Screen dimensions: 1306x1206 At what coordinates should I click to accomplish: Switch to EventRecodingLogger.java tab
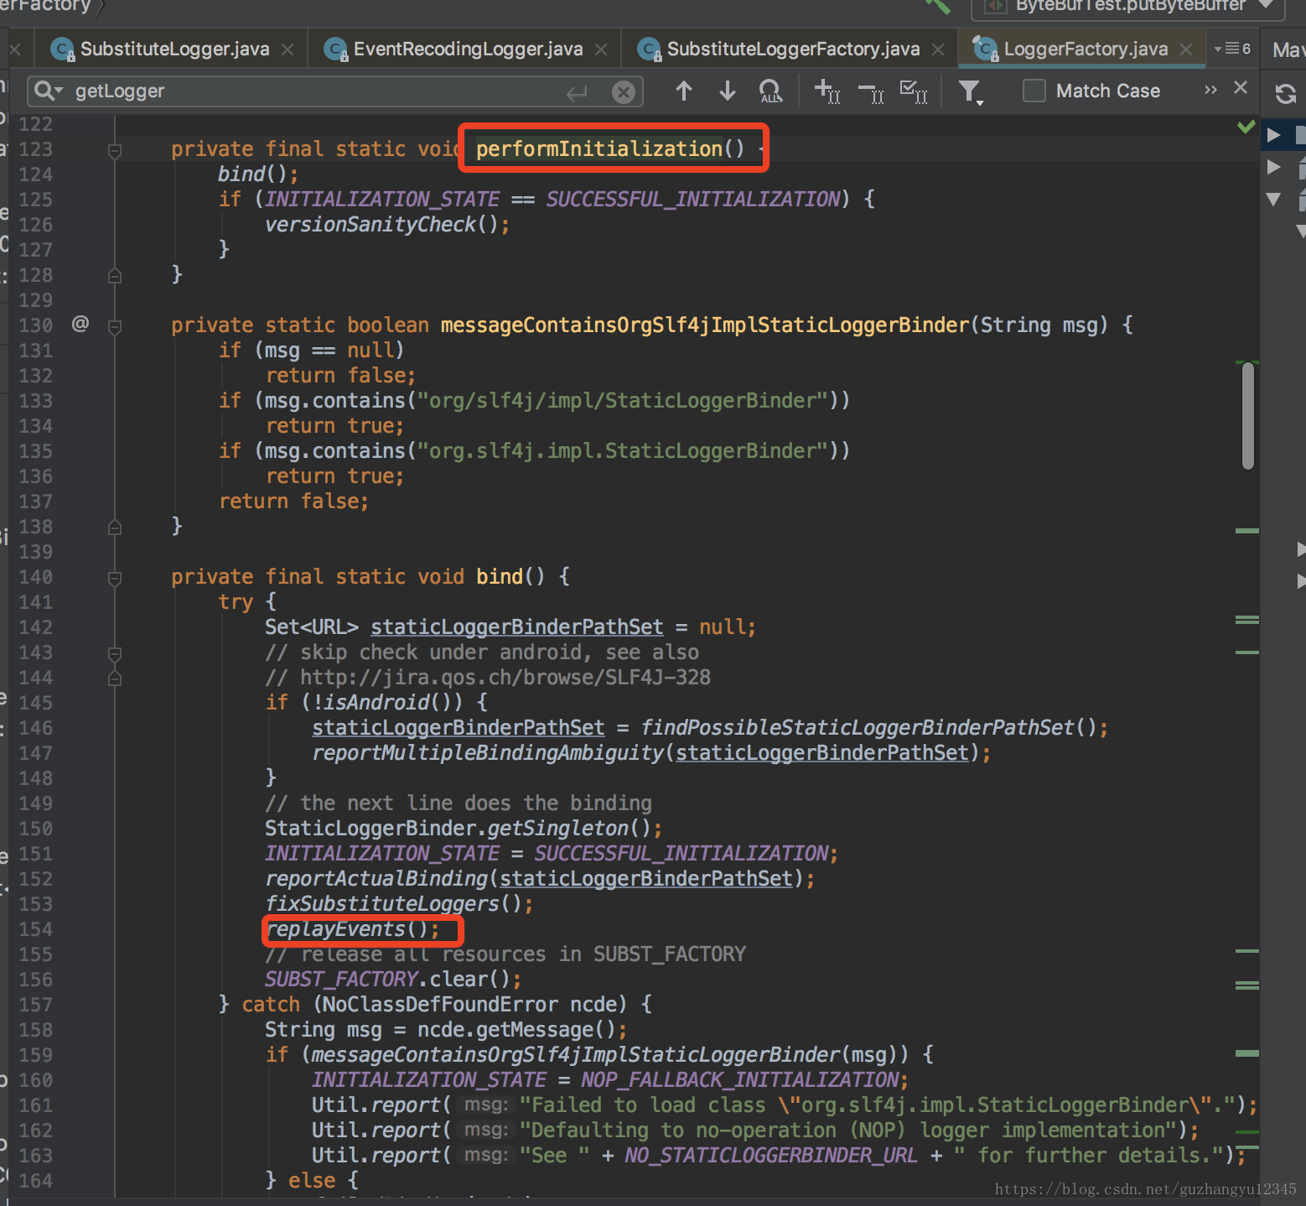[468, 49]
